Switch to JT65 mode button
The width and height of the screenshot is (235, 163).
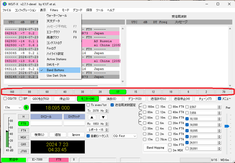click(23, 151)
